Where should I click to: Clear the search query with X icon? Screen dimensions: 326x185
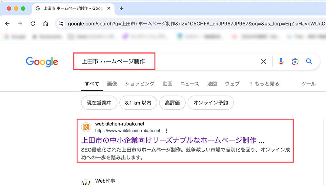(264, 62)
